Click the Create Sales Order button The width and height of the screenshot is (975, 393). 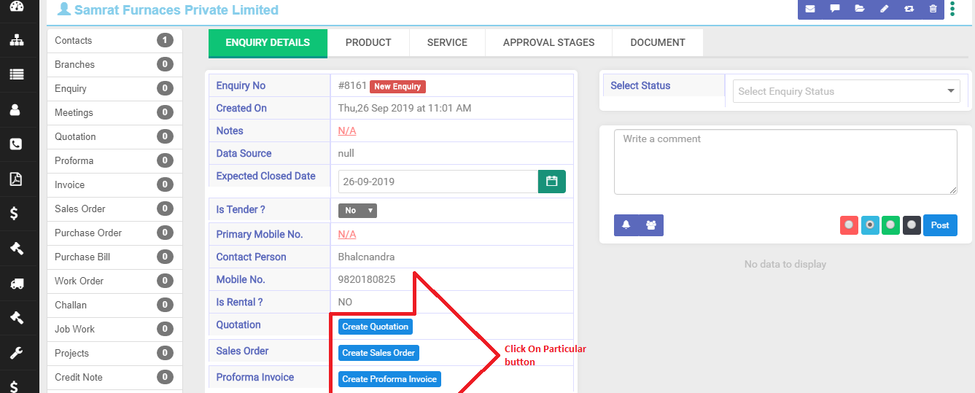pos(378,353)
